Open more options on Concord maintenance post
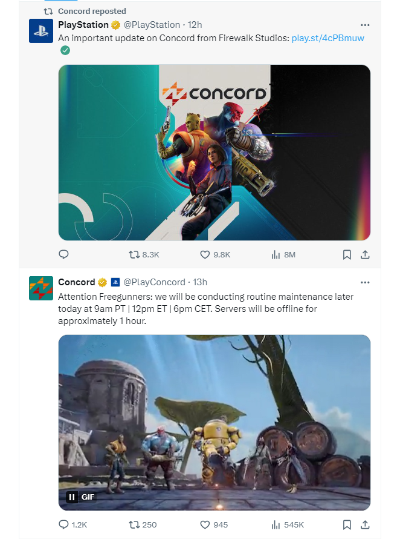Viewport: 403px width, 539px height. [x=365, y=282]
